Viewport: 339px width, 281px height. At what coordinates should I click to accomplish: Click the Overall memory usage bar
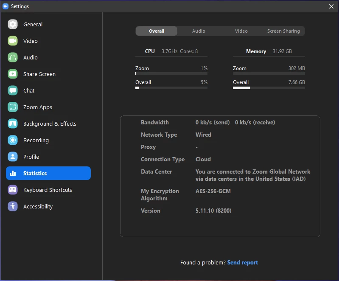[269, 88]
